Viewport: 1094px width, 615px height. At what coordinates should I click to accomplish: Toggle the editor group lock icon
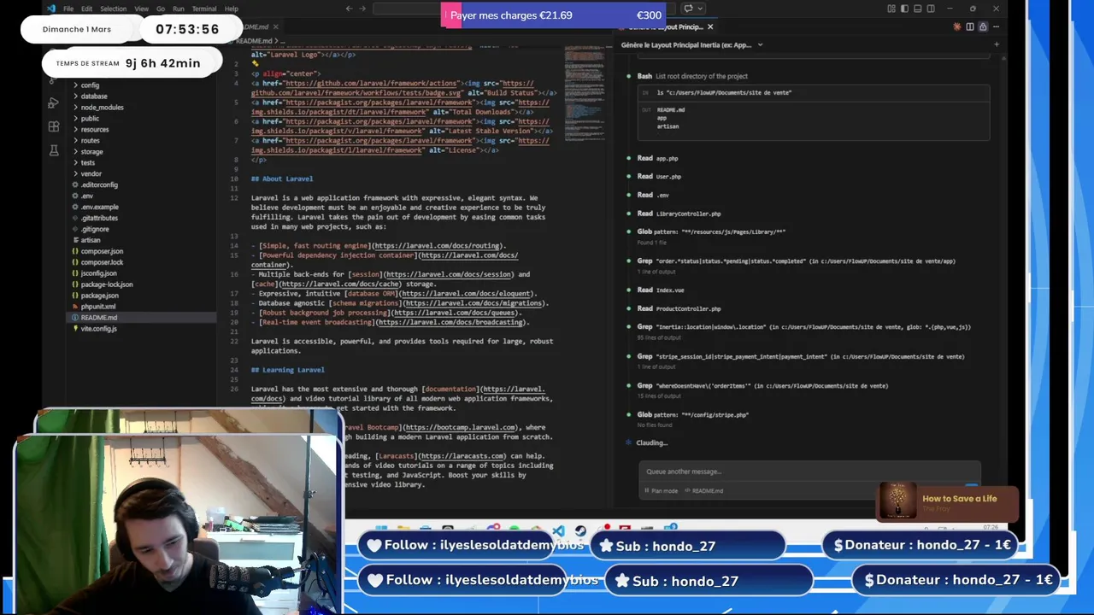(983, 27)
